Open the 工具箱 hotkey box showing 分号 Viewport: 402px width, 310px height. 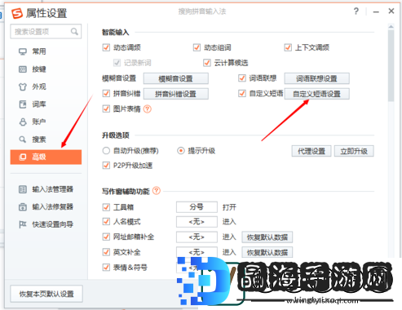click(x=197, y=207)
